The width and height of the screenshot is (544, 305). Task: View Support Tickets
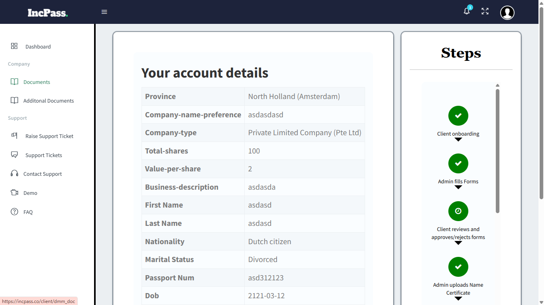click(x=44, y=155)
